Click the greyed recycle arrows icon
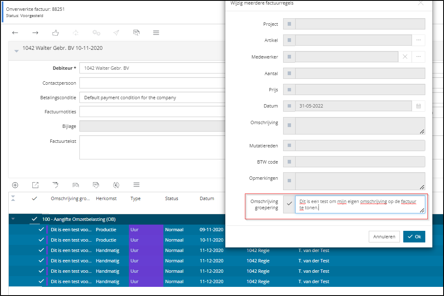The width and height of the screenshot is (444, 296). point(76,33)
